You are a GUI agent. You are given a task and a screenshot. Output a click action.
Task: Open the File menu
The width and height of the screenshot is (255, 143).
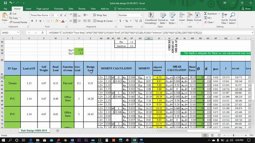(x=5, y=9)
